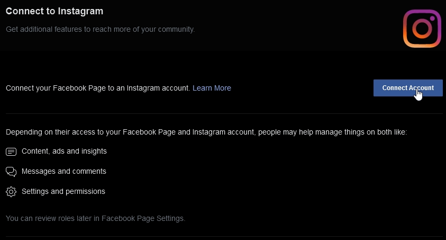Image resolution: width=446 pixels, height=240 pixels.
Task: Click the Instagram logo icon
Action: pos(422,29)
